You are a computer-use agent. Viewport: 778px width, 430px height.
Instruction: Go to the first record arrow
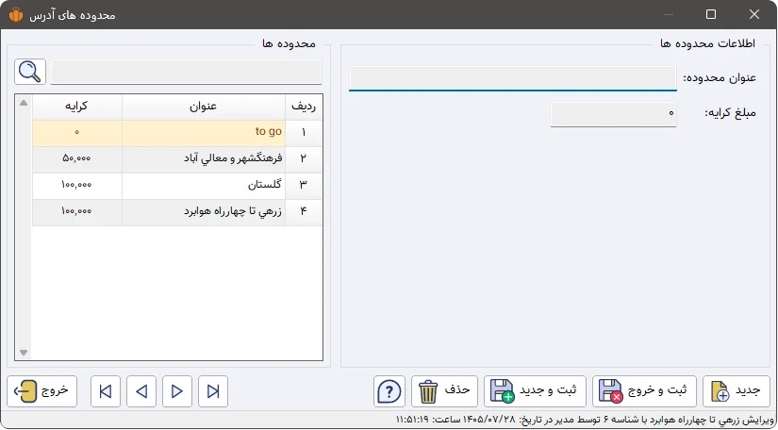coord(106,391)
